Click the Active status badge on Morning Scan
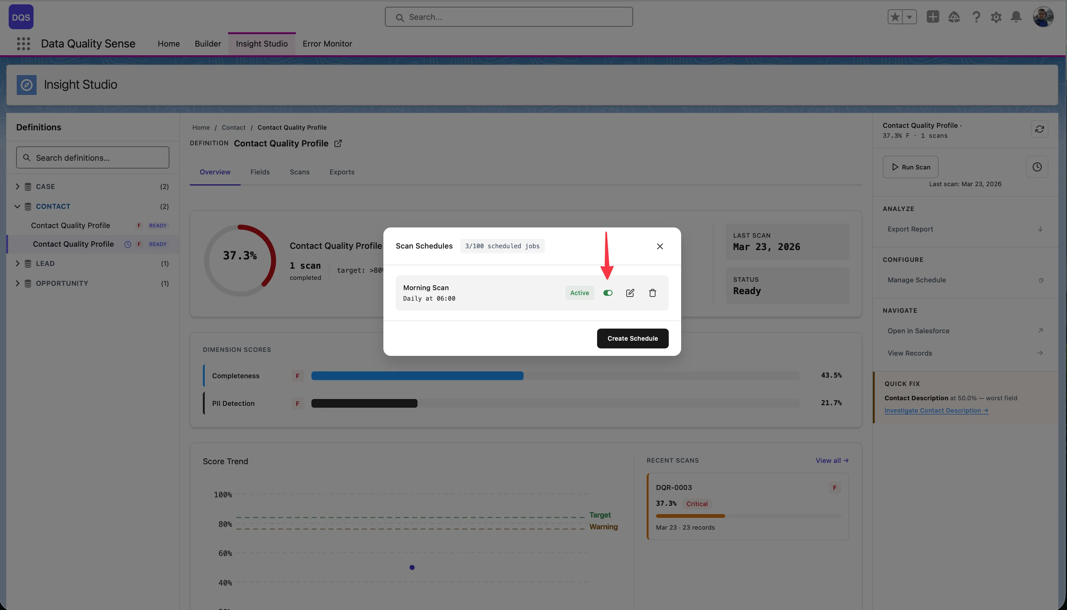This screenshot has width=1067, height=610. (x=579, y=292)
